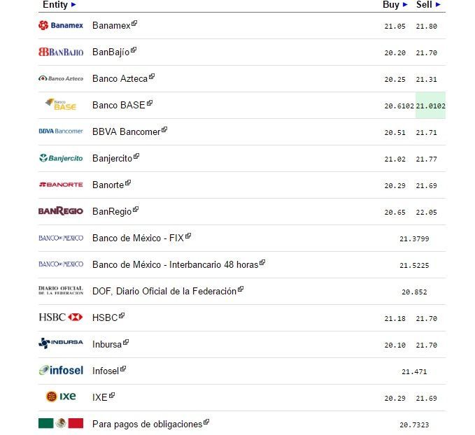Click the BBVA Bancomer logo
Image resolution: width=475 pixels, height=435 pixels.
click(61, 131)
